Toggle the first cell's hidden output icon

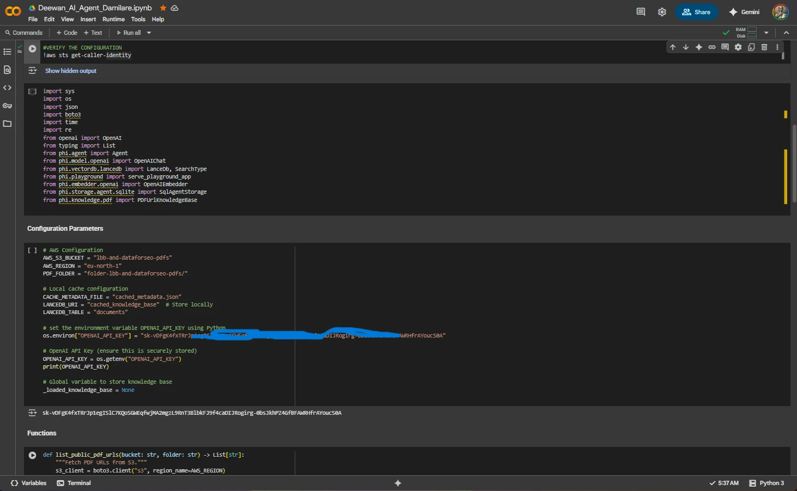pyautogui.click(x=33, y=71)
